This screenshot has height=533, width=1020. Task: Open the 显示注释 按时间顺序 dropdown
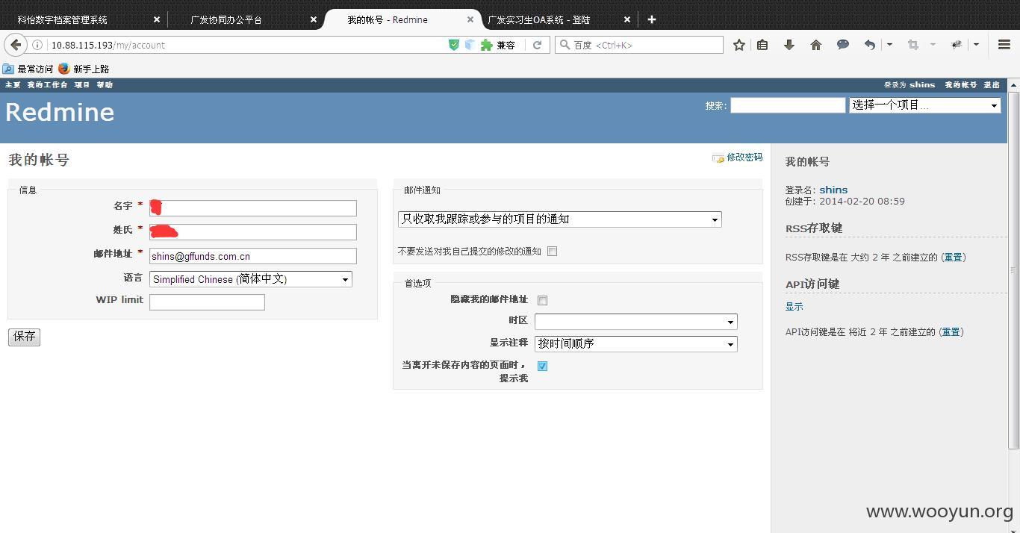(636, 344)
